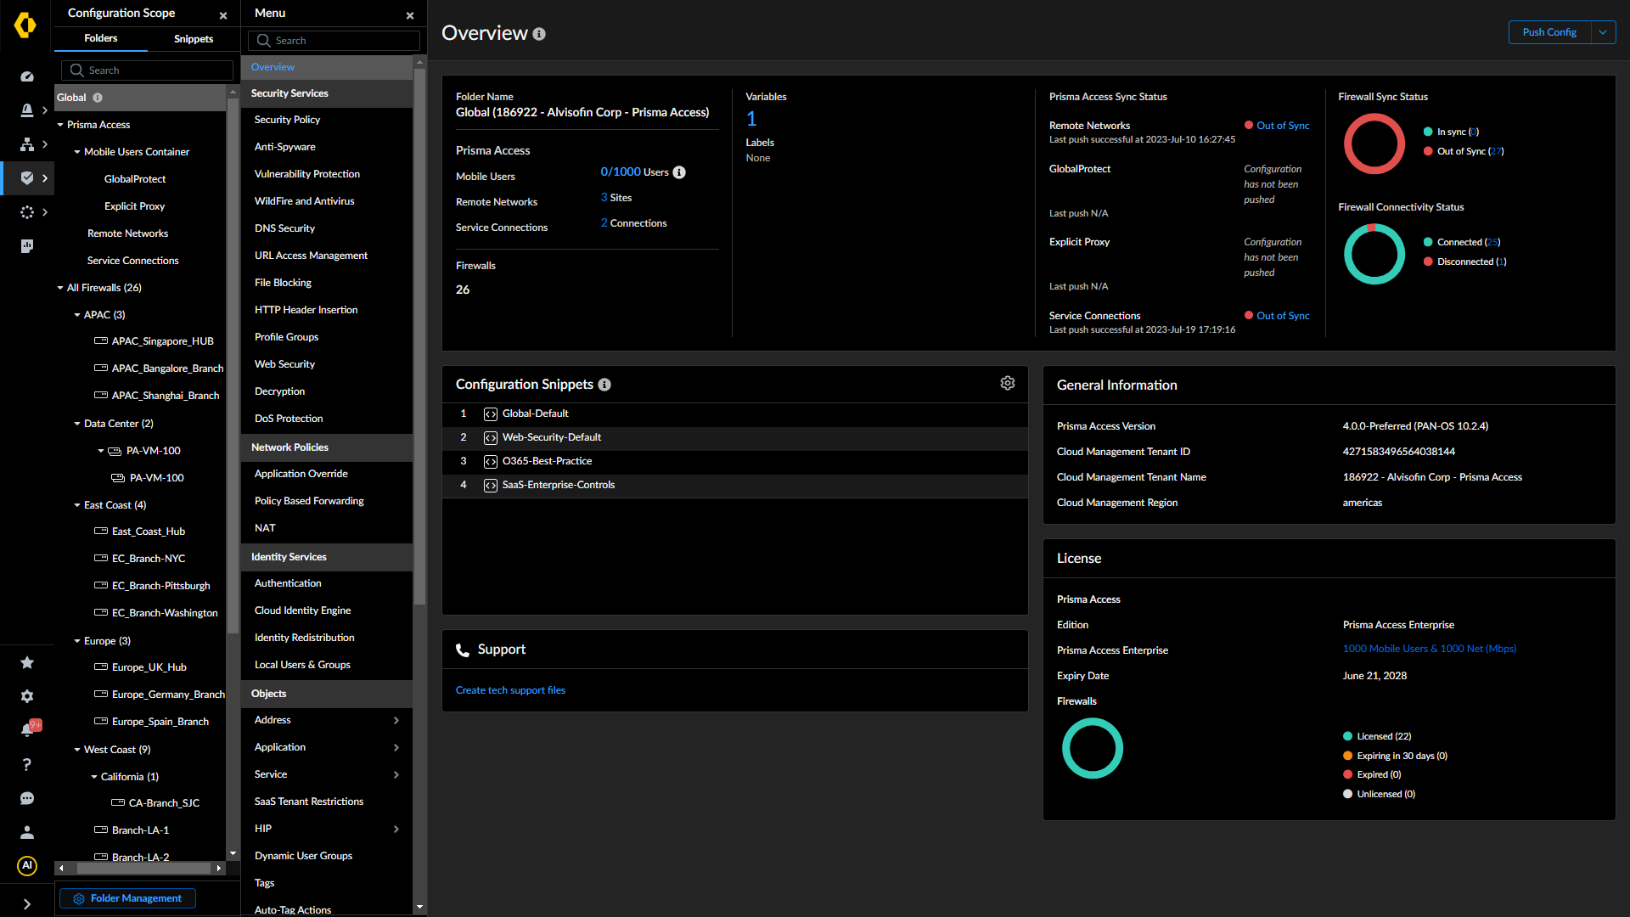Click the Manage shield icon in the left rail
Screen dimensions: 1630x917
[x=26, y=178]
